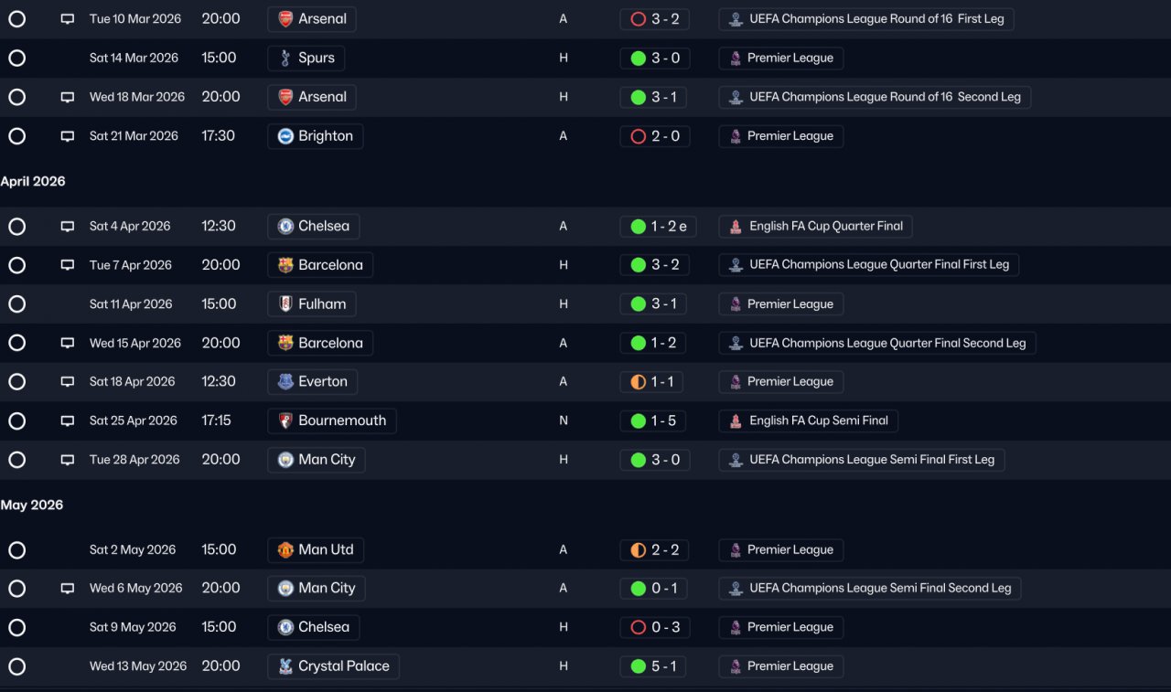This screenshot has height=692, width=1171.
Task: Open the Chelsea team link on 4 Apr
Action: (314, 226)
